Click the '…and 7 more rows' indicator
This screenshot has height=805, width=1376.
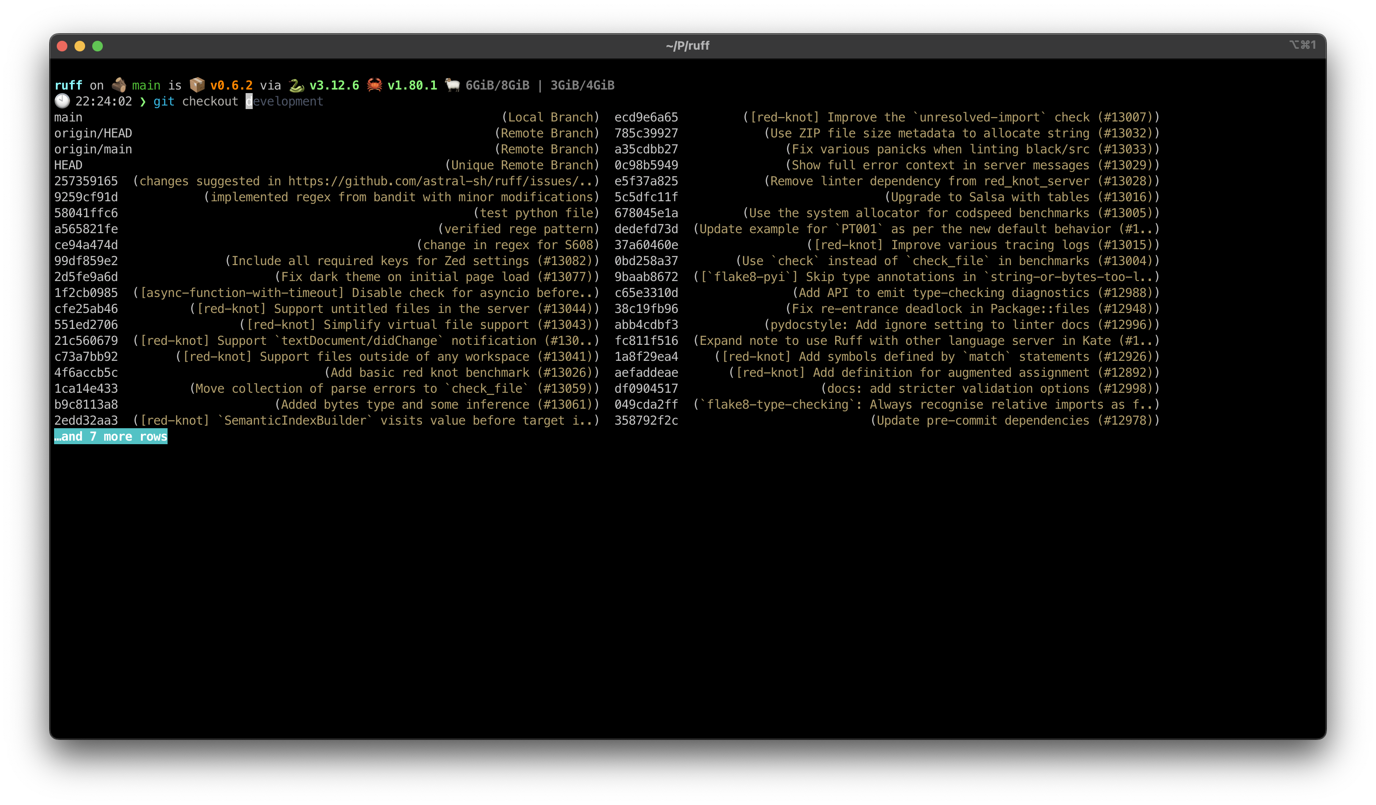coord(110,436)
